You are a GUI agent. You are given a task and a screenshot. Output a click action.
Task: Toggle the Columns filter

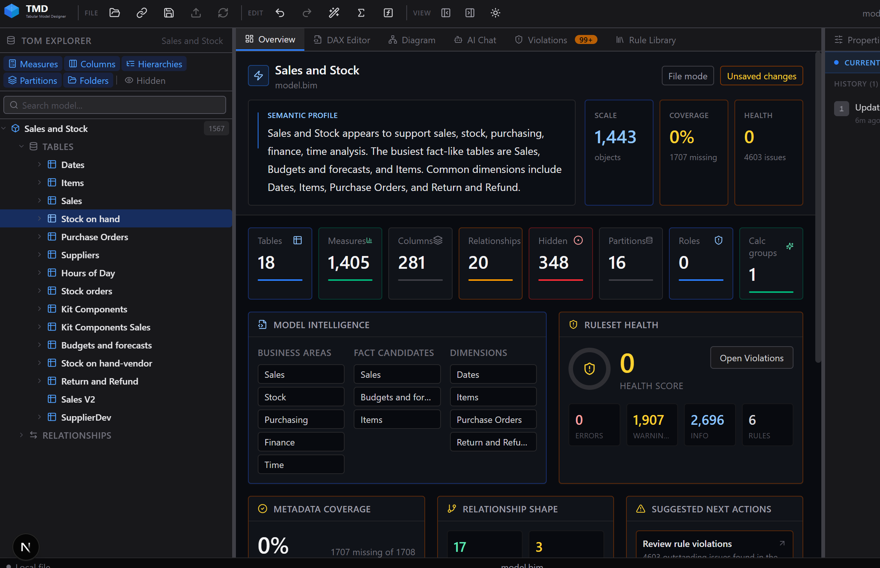(x=92, y=64)
